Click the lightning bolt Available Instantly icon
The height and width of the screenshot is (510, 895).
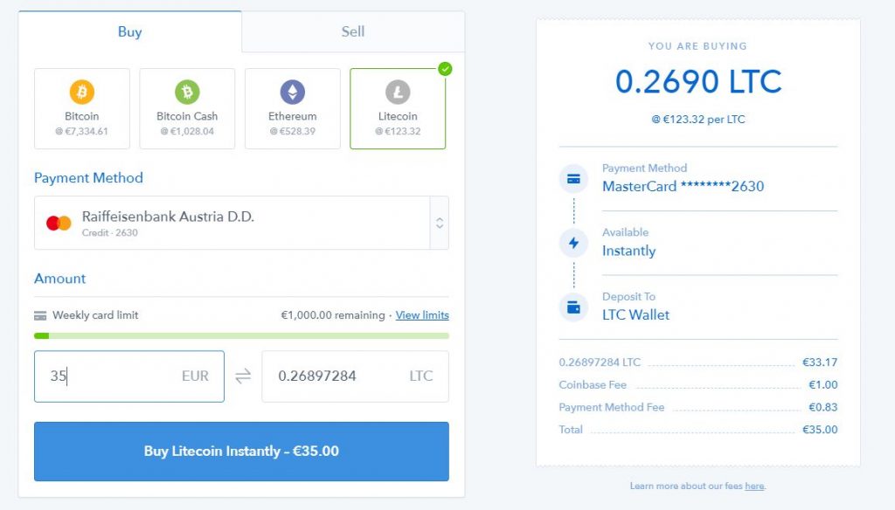[x=573, y=243]
